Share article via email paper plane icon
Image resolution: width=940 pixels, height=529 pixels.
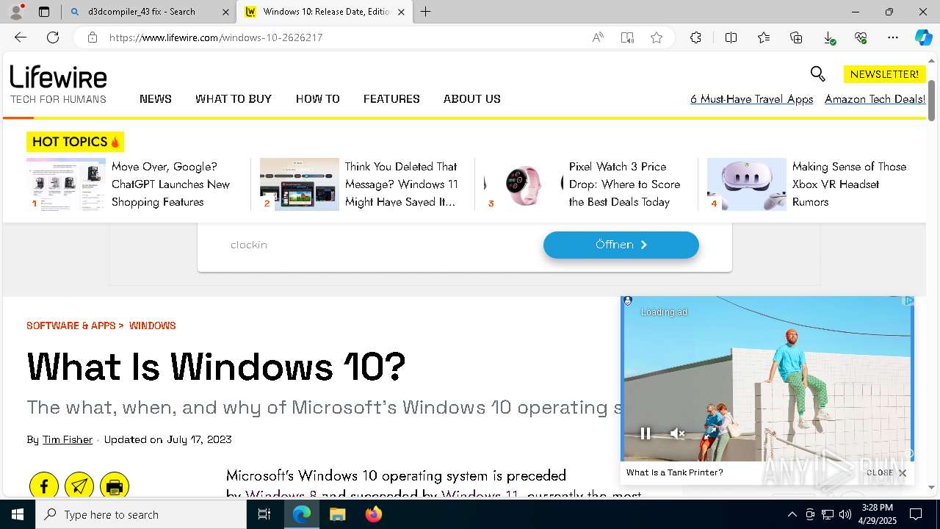click(79, 486)
